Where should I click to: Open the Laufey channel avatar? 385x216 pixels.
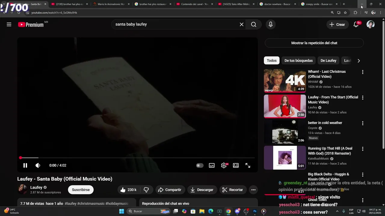22,190
